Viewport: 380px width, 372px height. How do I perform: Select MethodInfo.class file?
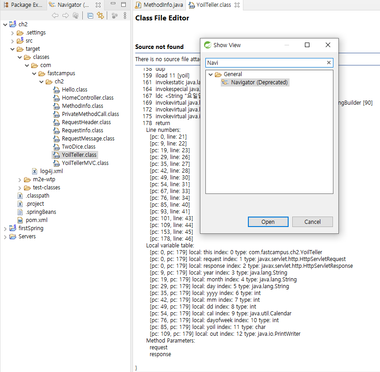pos(82,106)
